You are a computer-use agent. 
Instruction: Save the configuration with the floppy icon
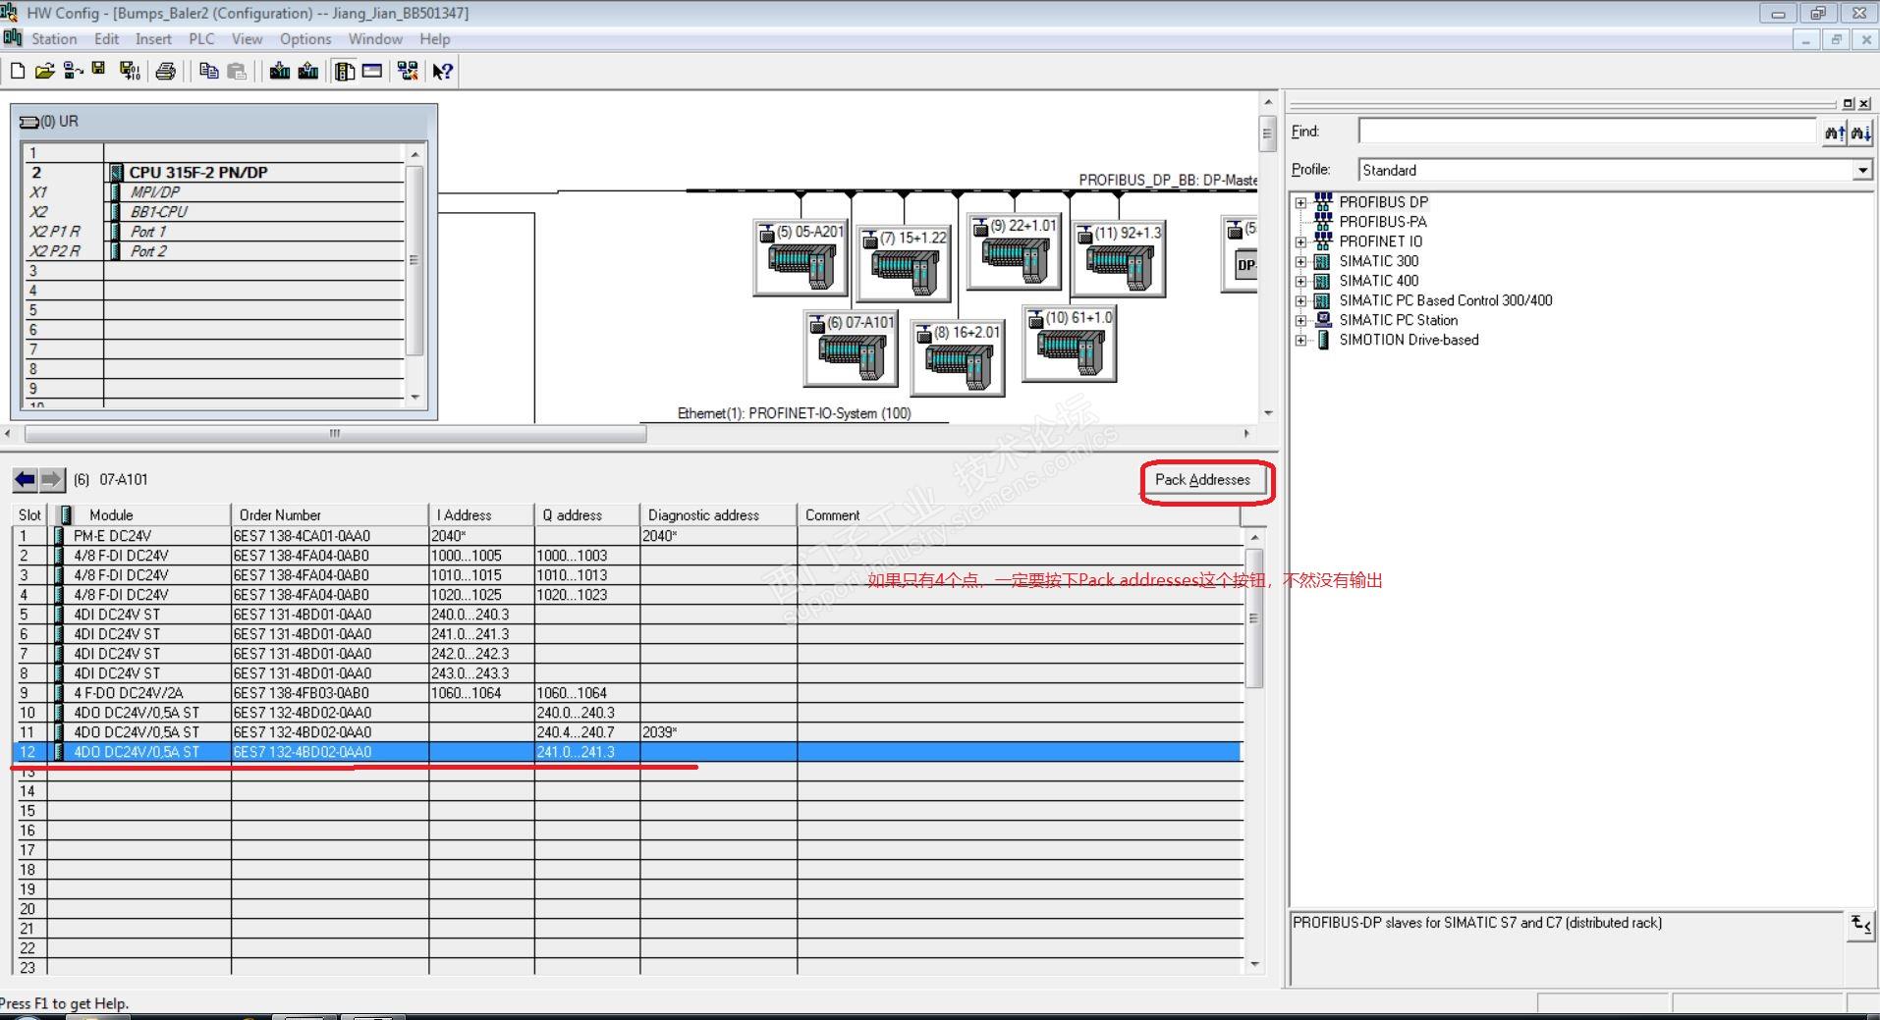click(x=99, y=70)
